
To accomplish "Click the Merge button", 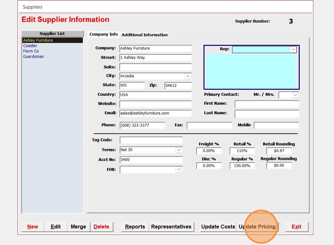I will click(78, 227).
